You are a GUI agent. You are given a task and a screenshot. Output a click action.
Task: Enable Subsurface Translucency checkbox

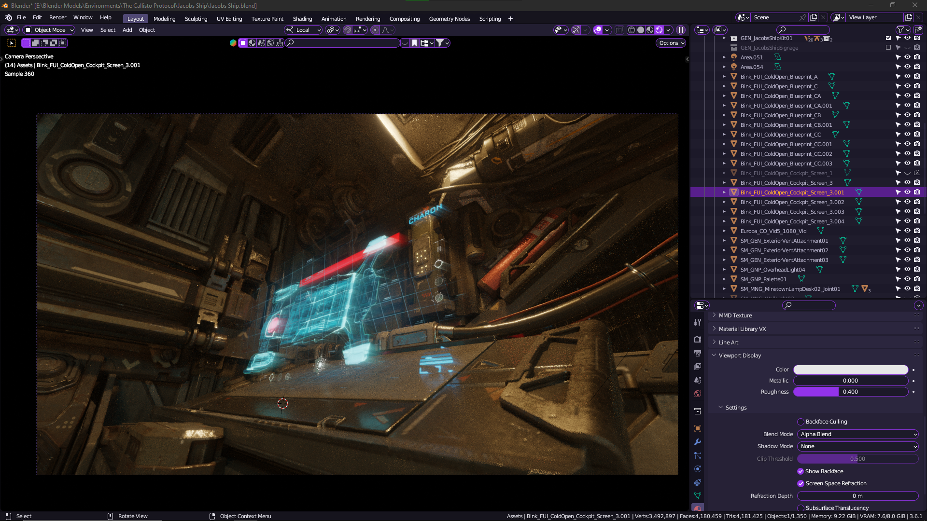coord(801,508)
